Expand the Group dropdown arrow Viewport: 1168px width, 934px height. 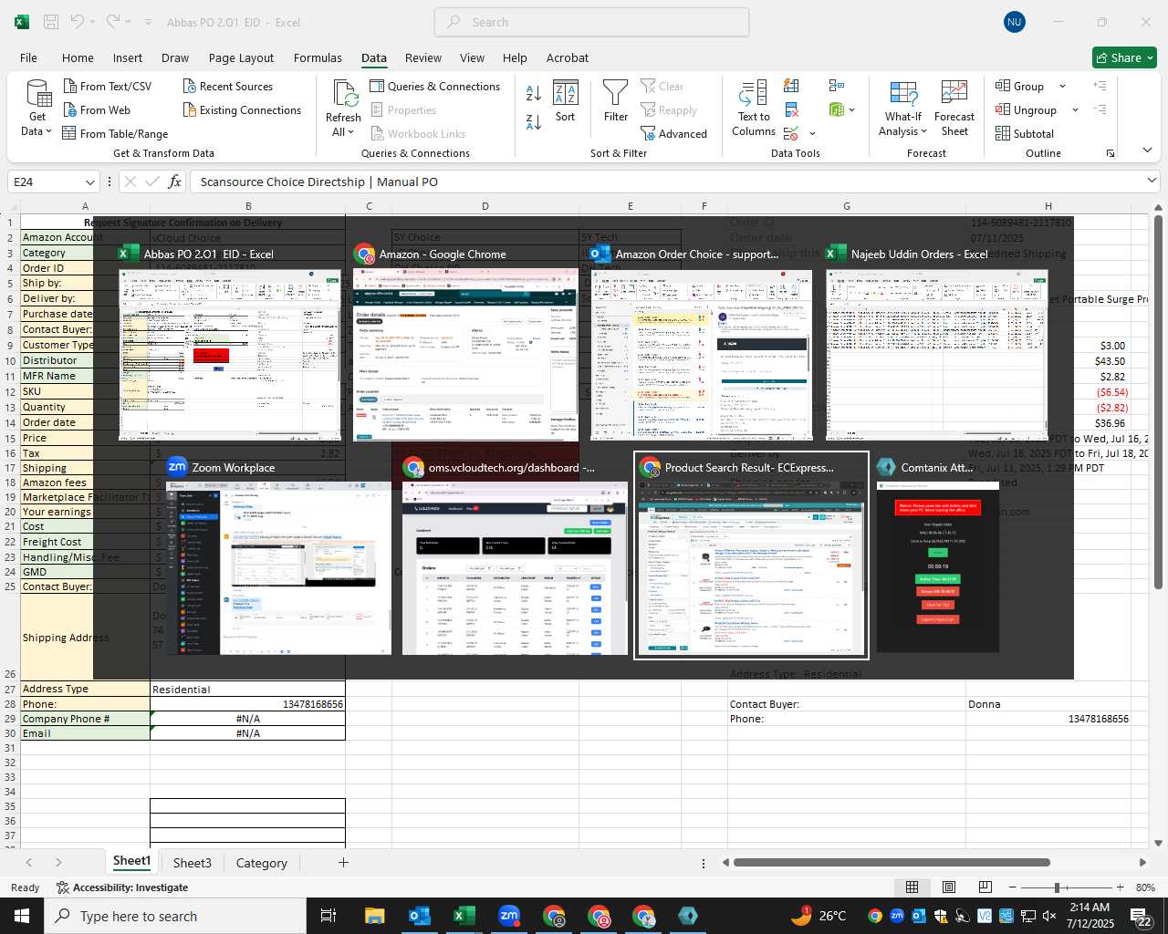coord(1062,86)
